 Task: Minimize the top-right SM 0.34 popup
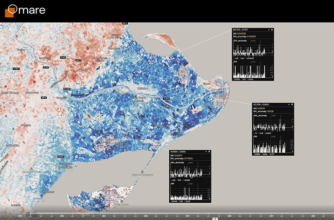click(x=269, y=30)
